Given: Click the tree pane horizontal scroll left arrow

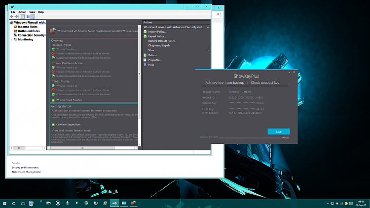Looking at the screenshot, I should tap(11, 148).
